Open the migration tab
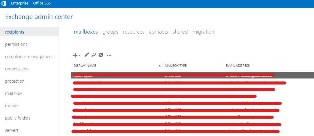 point(203,32)
